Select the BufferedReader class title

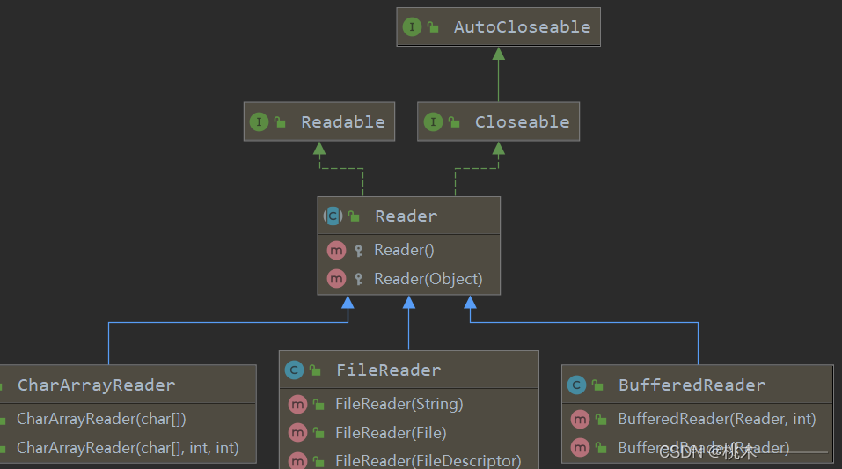692,385
